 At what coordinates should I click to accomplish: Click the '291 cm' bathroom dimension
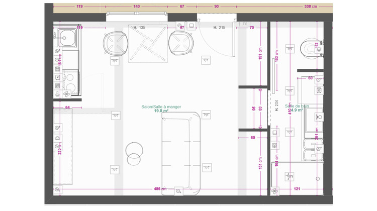coord(317,134)
